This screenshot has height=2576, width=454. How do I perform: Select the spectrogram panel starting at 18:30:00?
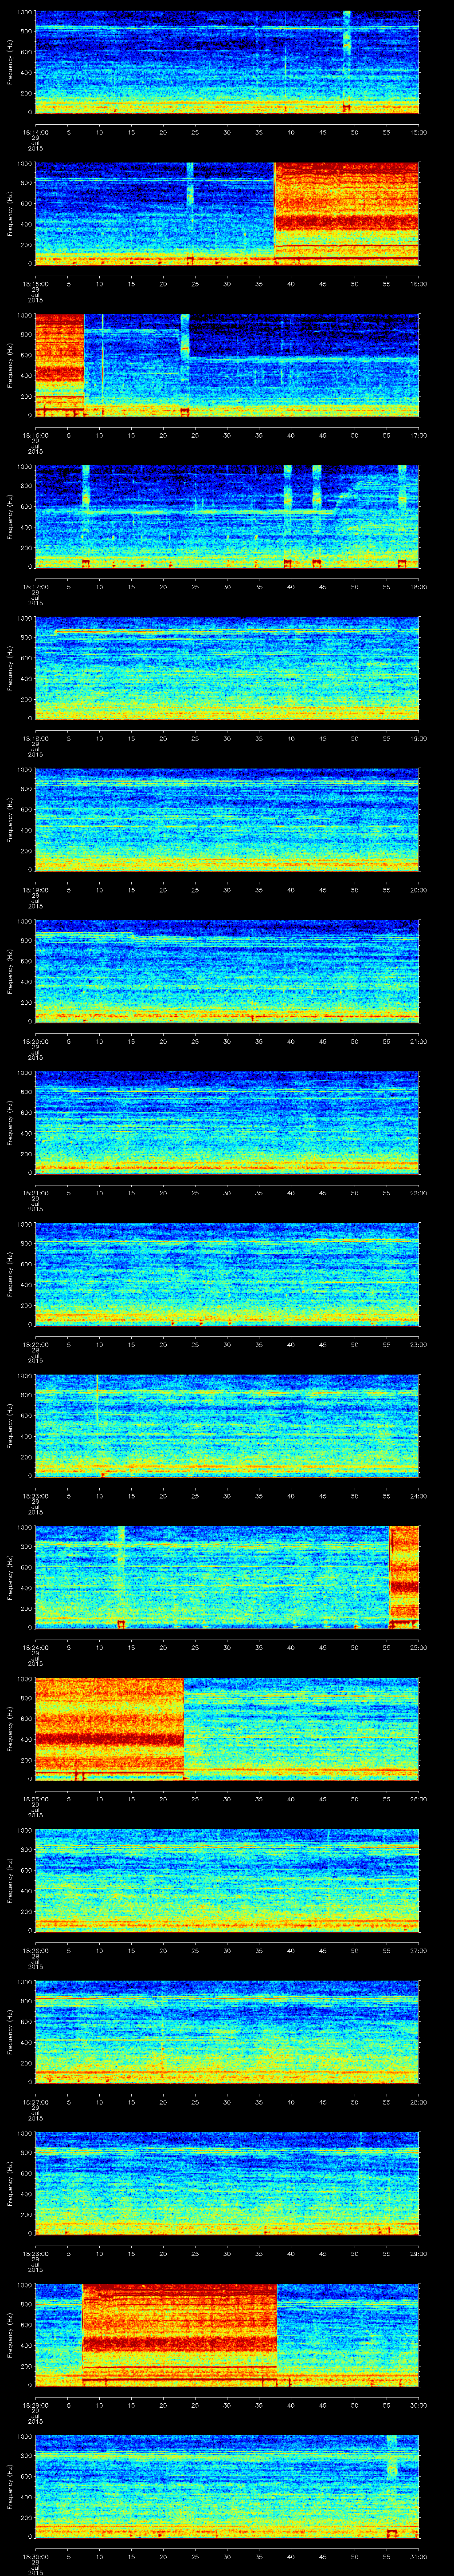[x=227, y=2486]
